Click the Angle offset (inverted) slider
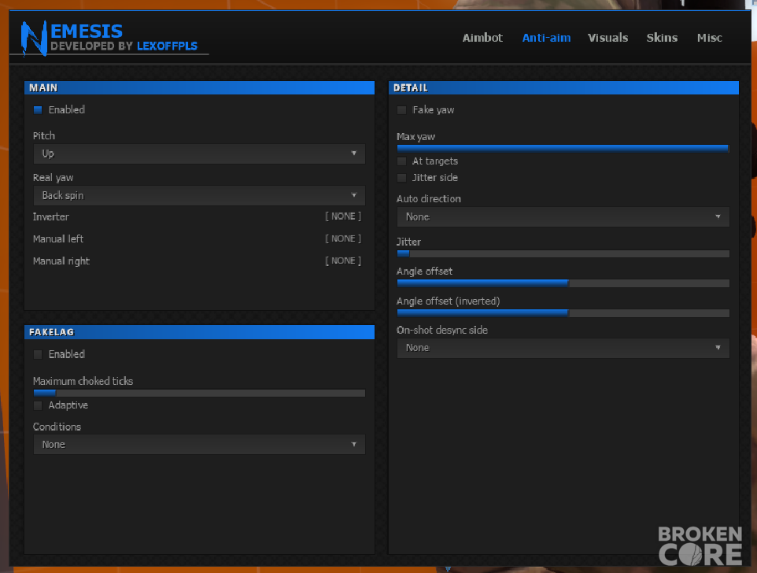757x573 pixels. pyautogui.click(x=563, y=313)
